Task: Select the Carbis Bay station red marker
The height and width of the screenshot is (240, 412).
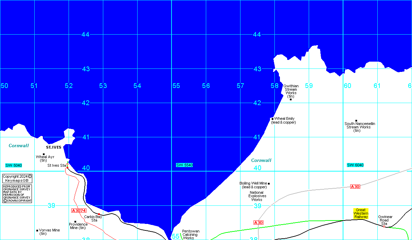Action: pos(99,214)
